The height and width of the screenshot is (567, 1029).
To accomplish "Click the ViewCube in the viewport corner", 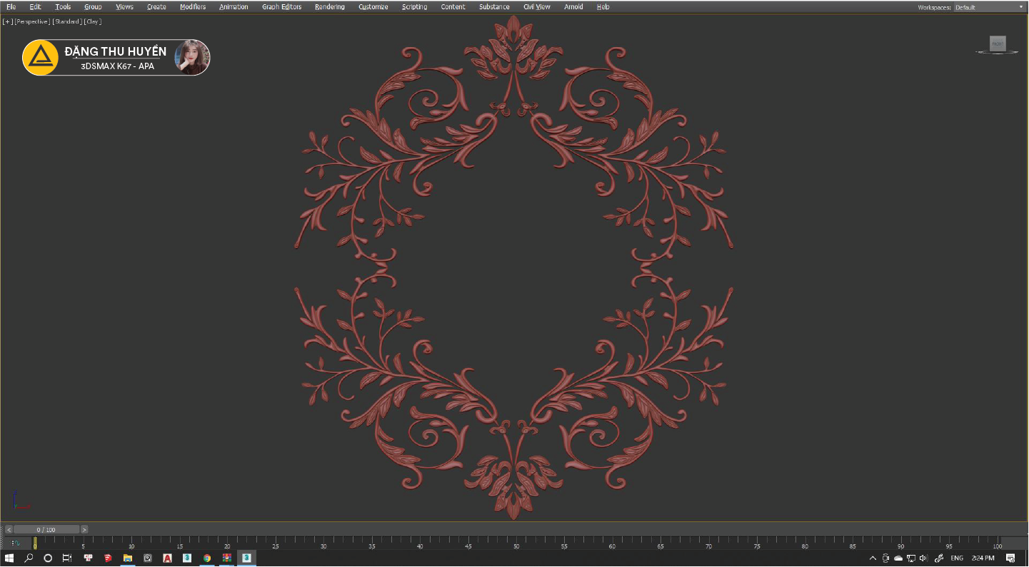I will coord(998,44).
